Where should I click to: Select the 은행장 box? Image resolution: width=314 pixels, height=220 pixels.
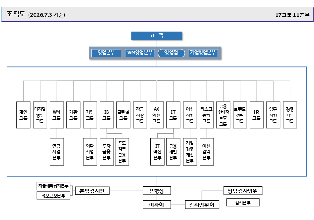pos(157,191)
